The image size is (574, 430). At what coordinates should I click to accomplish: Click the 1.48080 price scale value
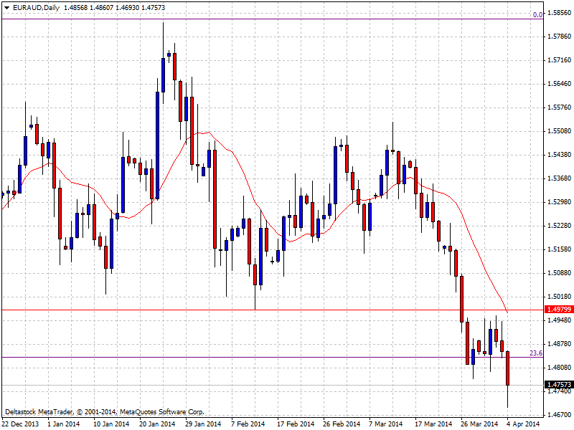pos(560,368)
